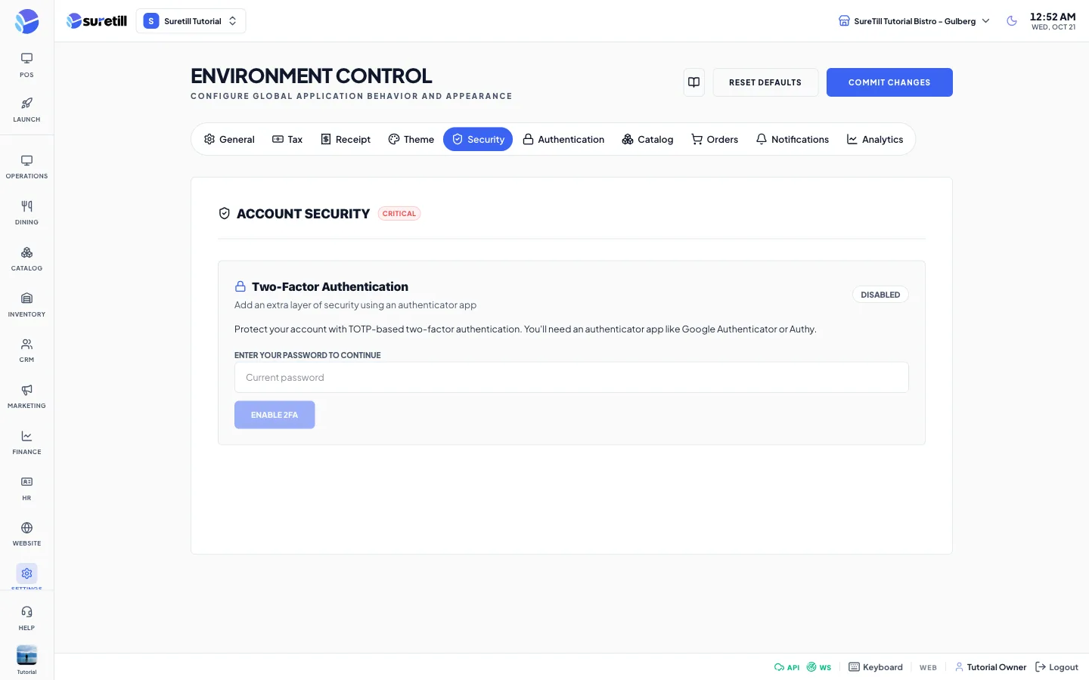Switch to the Analytics tab
This screenshot has height=680, width=1089.
coord(875,139)
